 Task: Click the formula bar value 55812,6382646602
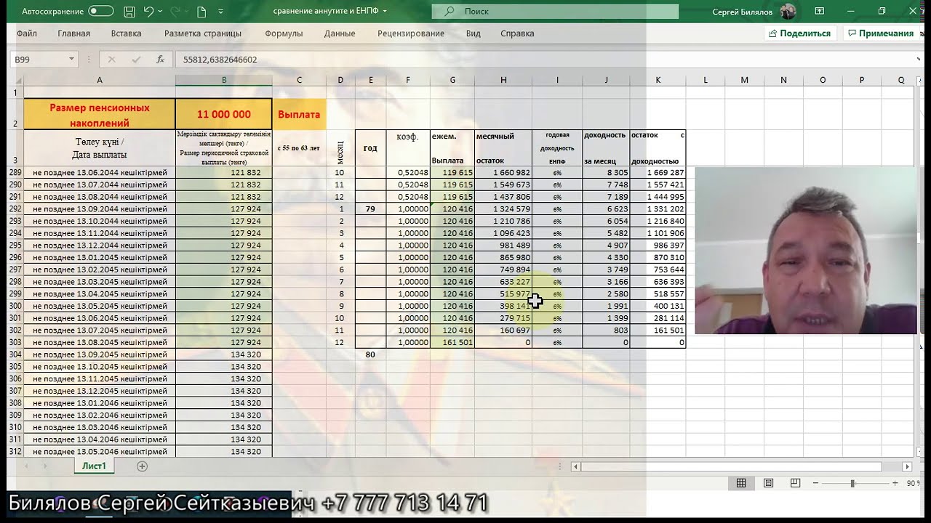coord(220,60)
